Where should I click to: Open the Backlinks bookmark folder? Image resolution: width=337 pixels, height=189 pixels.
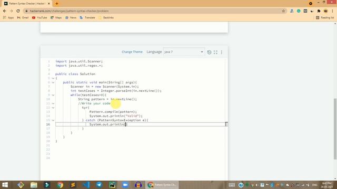point(106,17)
